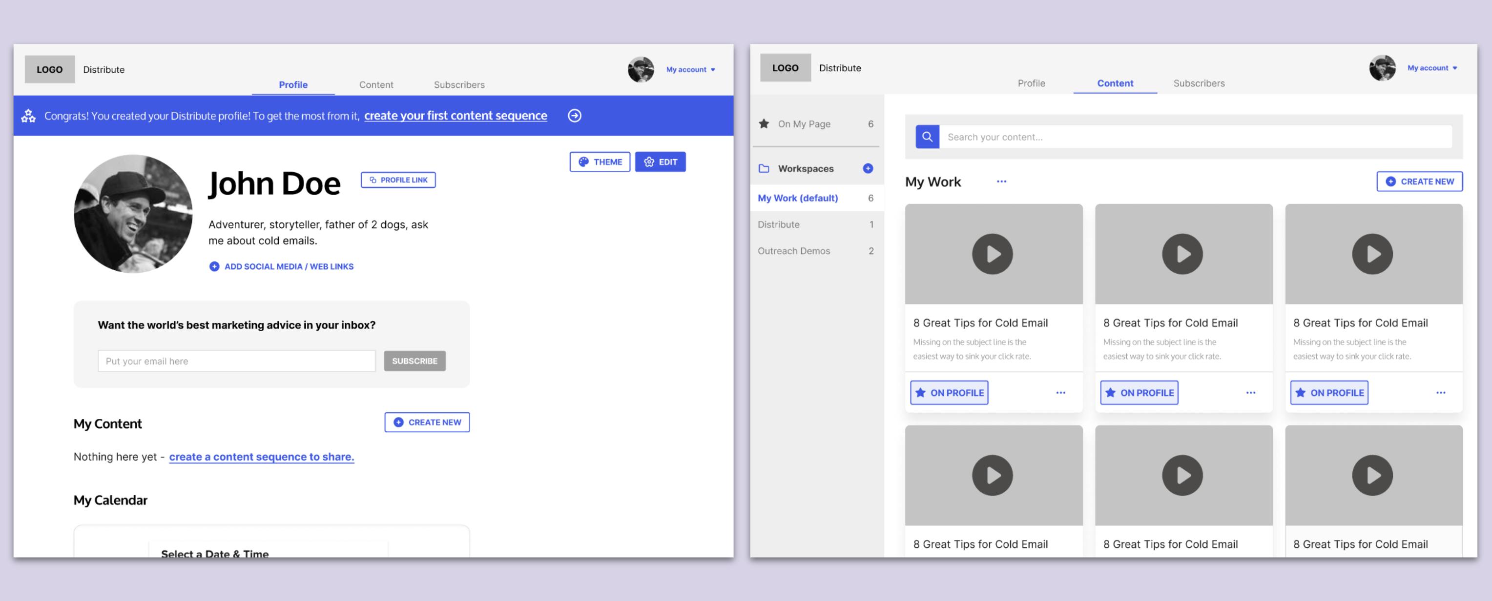Switch to the Profile tab

click(1031, 83)
